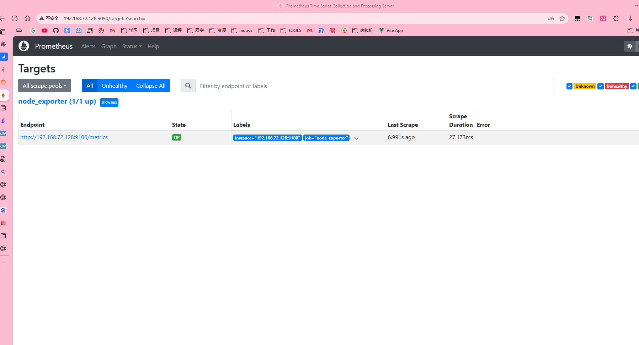Open the GitHub bookmark icon
This screenshot has height=345, width=639.
(x=56, y=31)
